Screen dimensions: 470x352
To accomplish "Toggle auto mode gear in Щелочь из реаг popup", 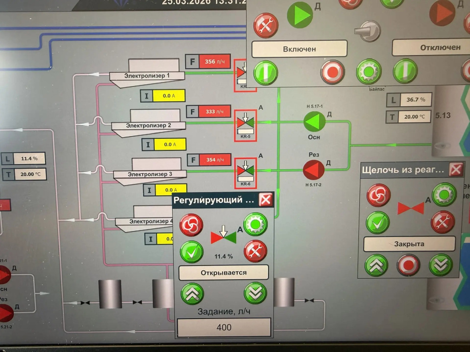I will tap(444, 194).
